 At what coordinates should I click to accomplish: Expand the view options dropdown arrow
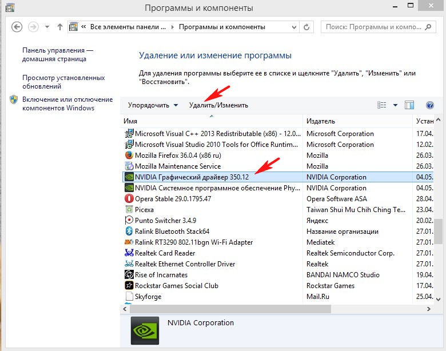pos(395,105)
